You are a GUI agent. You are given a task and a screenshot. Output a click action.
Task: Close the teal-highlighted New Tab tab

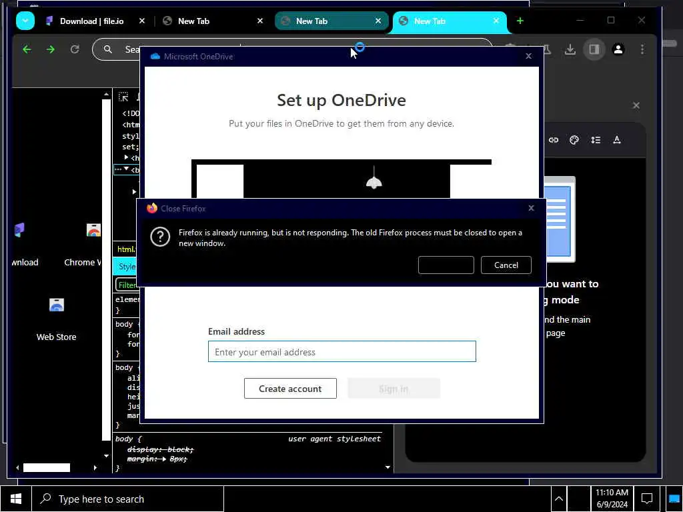coord(378,21)
